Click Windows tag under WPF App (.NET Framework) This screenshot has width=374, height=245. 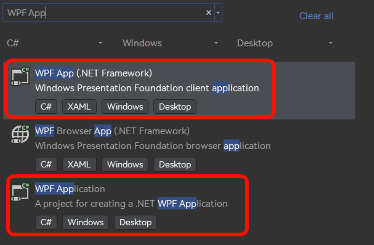[x=125, y=106]
